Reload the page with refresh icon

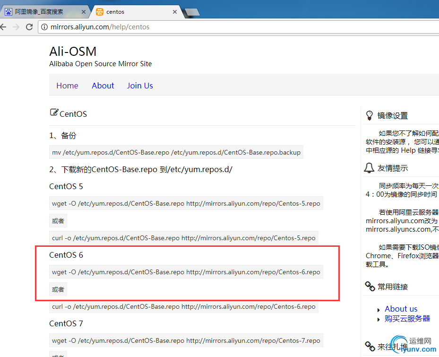pyautogui.click(x=29, y=27)
